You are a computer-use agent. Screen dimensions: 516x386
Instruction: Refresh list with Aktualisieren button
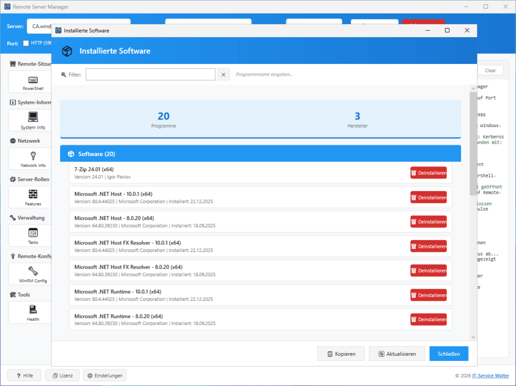click(397, 354)
